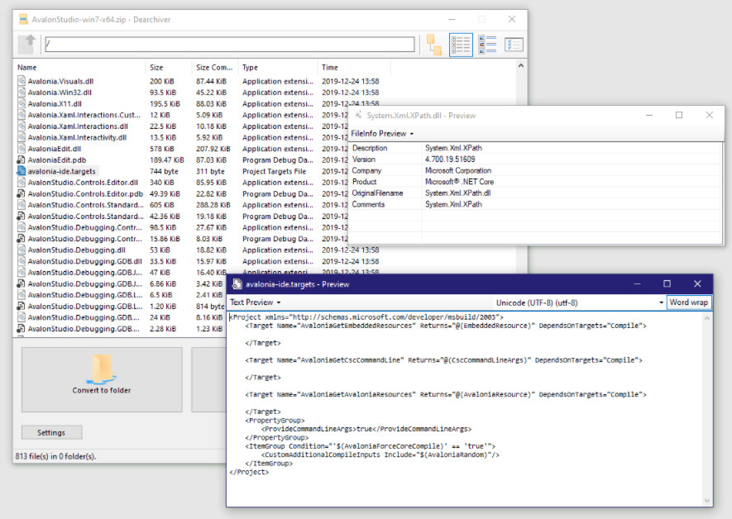Viewport: 732px width, 519px height.
Task: Select the Version value 4.700.19.51609
Action: 450,159
